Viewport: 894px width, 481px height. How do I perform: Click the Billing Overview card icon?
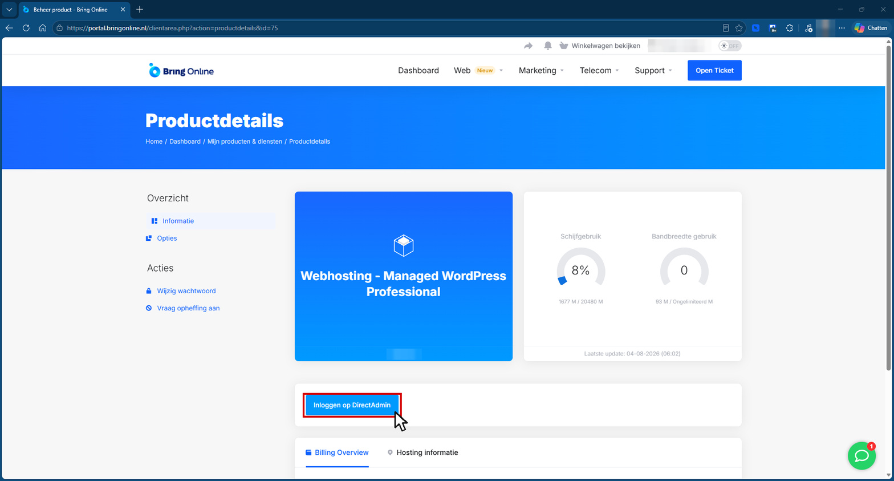pyautogui.click(x=308, y=452)
